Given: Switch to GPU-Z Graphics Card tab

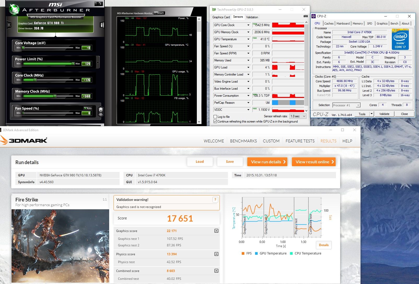Looking at the screenshot, I should click(x=221, y=17).
